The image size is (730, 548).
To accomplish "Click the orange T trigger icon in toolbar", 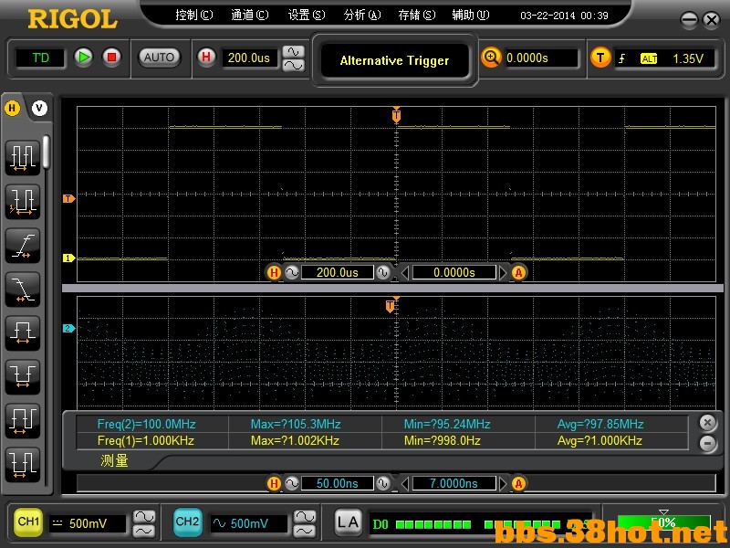I will pyautogui.click(x=600, y=58).
